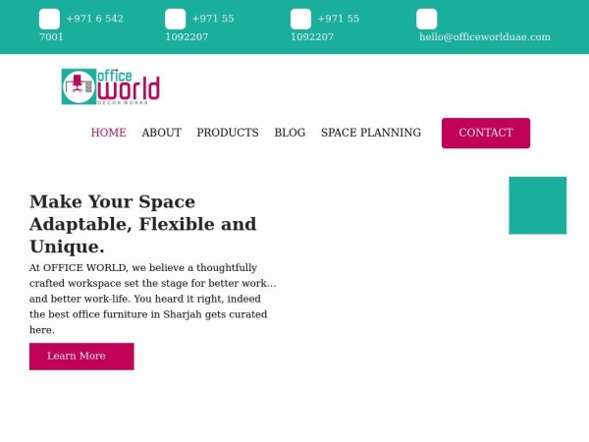589x442 pixels.
Task: Click the paragraph starting "At OFFICE WORLD, we believe"
Action: (152, 299)
